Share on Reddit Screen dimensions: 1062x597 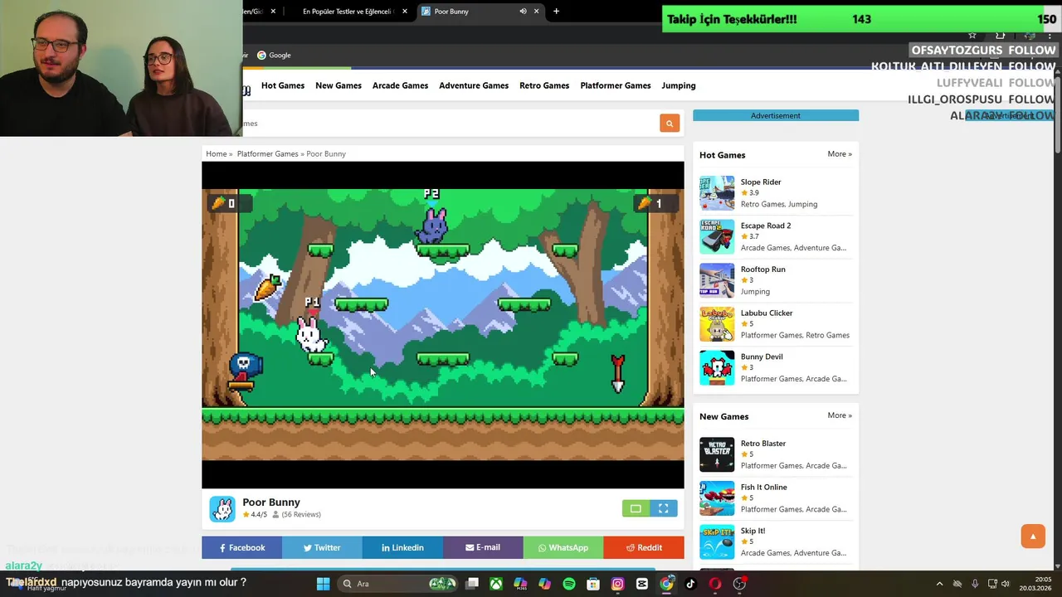point(644,547)
